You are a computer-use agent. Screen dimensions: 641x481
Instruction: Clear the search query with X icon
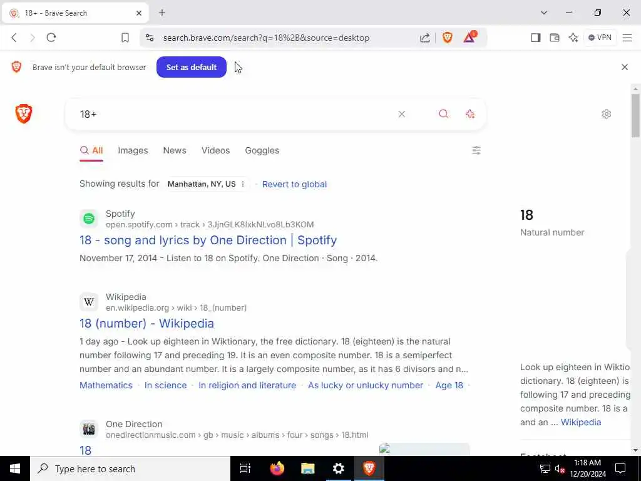pyautogui.click(x=402, y=114)
